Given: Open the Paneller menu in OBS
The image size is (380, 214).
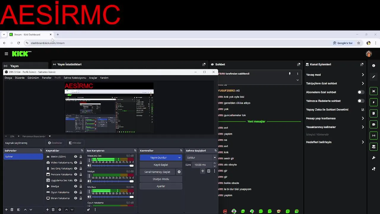Looking at the screenshot, I should click(x=47, y=78).
